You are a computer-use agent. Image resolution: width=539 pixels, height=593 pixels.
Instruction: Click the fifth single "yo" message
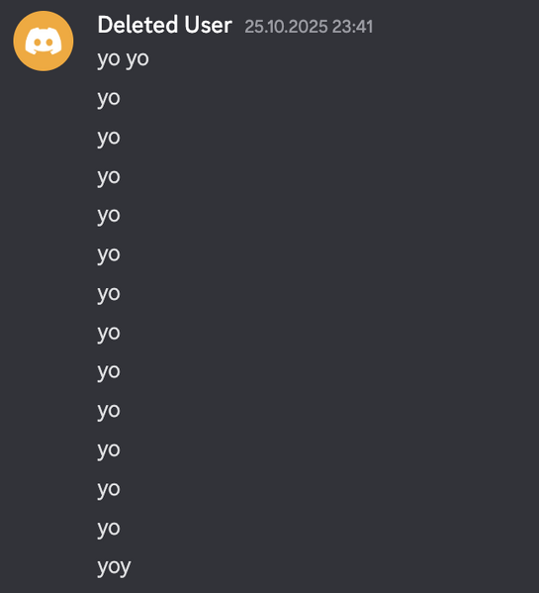coord(109,254)
